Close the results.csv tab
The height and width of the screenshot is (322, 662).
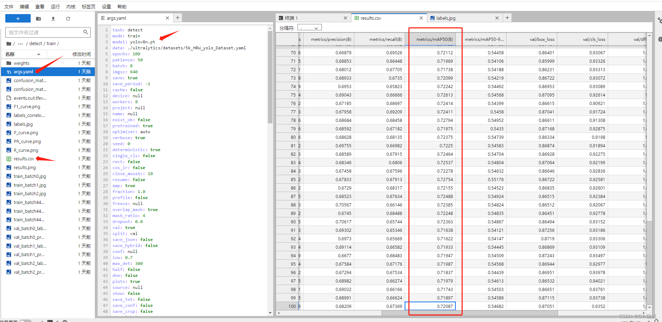pyautogui.click(x=421, y=18)
